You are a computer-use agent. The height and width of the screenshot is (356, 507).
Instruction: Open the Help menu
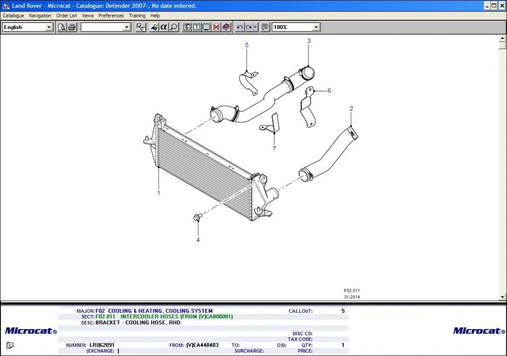point(155,15)
